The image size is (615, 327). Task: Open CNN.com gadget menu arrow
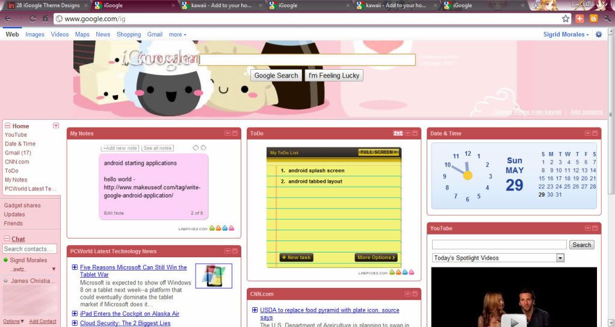407,294
